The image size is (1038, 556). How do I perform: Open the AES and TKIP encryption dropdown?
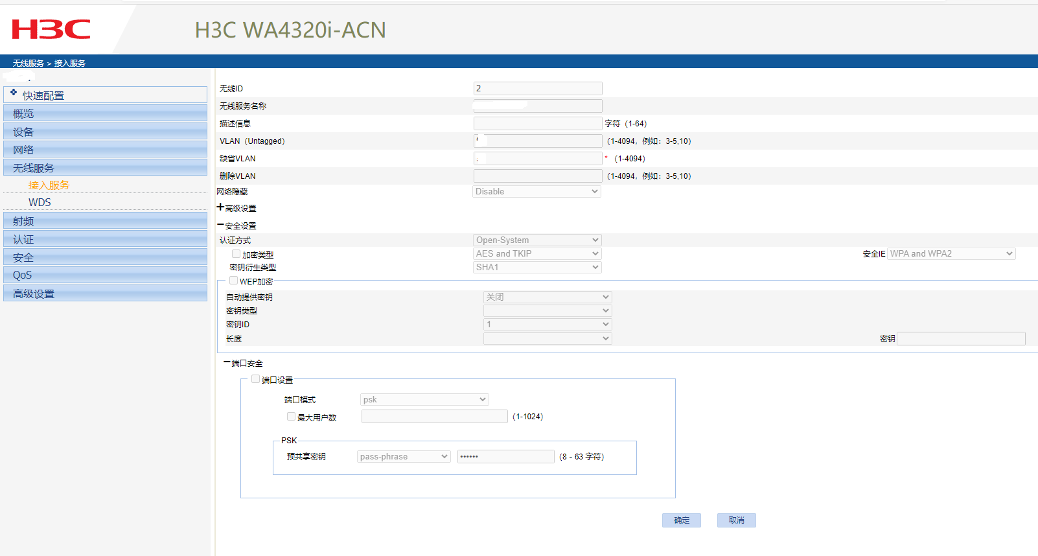coord(538,253)
